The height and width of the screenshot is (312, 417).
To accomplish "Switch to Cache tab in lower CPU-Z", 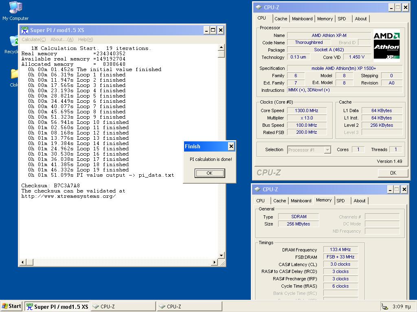I will 279,201.
